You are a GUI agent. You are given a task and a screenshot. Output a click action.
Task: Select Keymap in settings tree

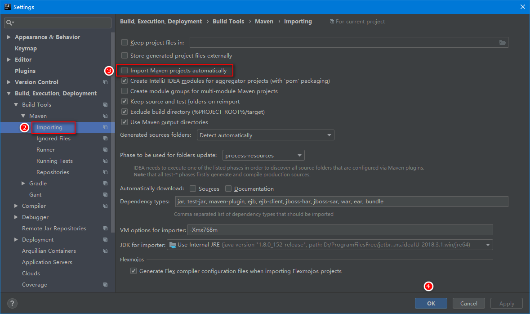(x=26, y=49)
